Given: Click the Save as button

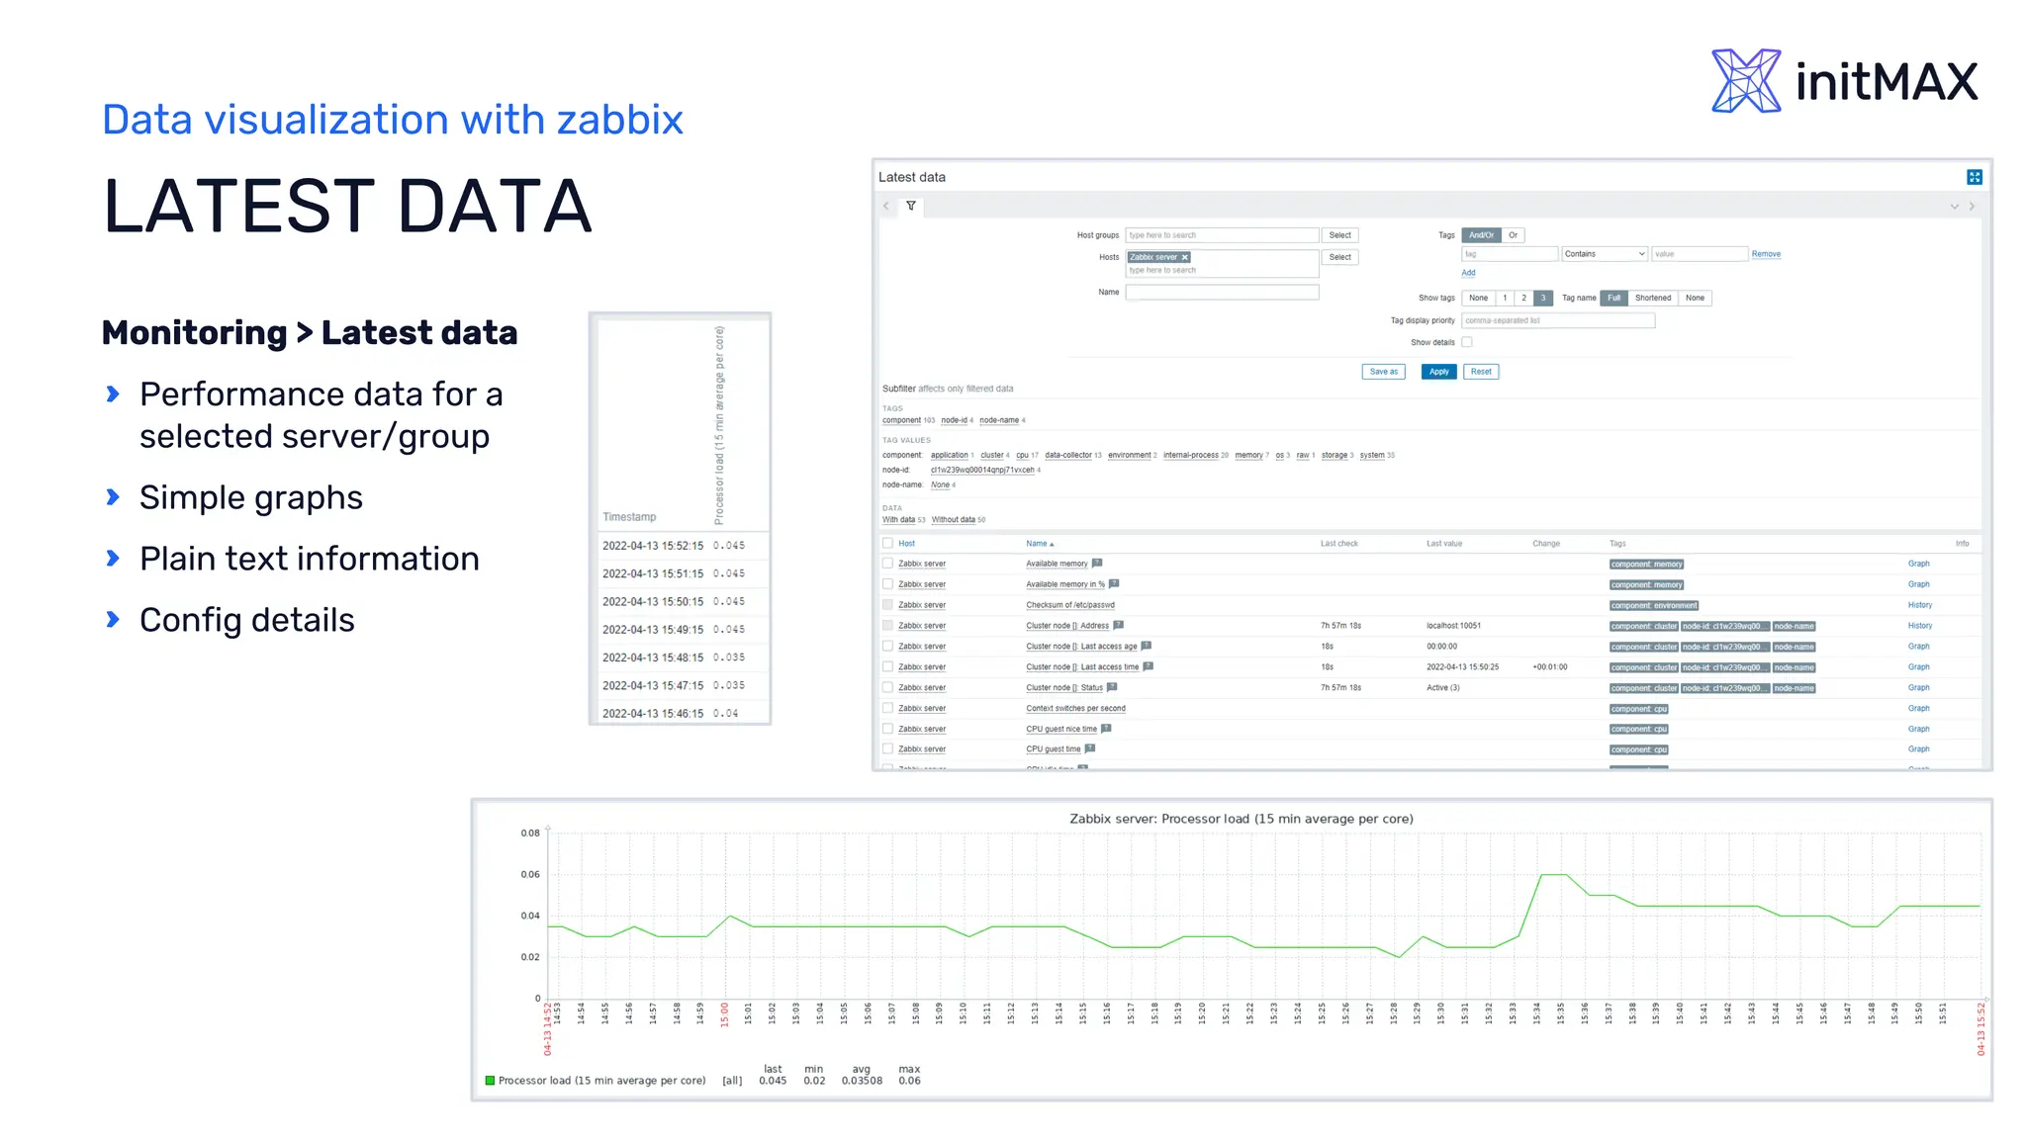Looking at the screenshot, I should coord(1383,372).
